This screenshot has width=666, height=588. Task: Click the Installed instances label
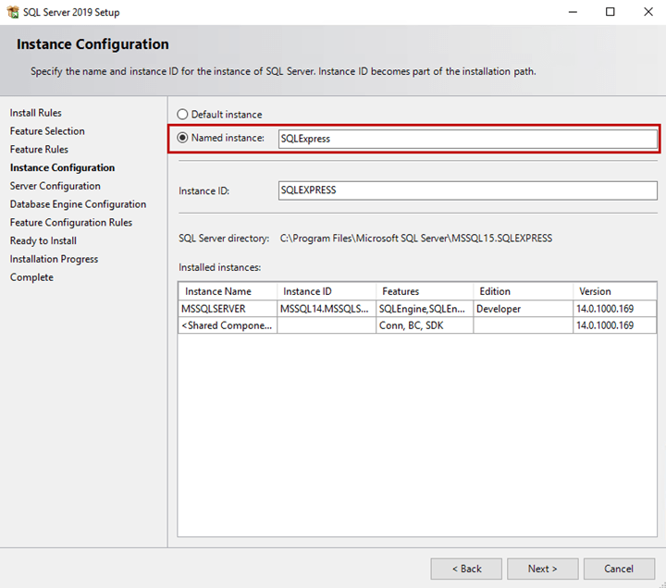pyautogui.click(x=219, y=267)
